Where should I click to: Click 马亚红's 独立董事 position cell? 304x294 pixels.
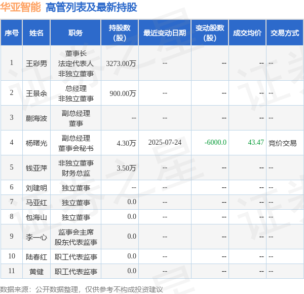76,203
